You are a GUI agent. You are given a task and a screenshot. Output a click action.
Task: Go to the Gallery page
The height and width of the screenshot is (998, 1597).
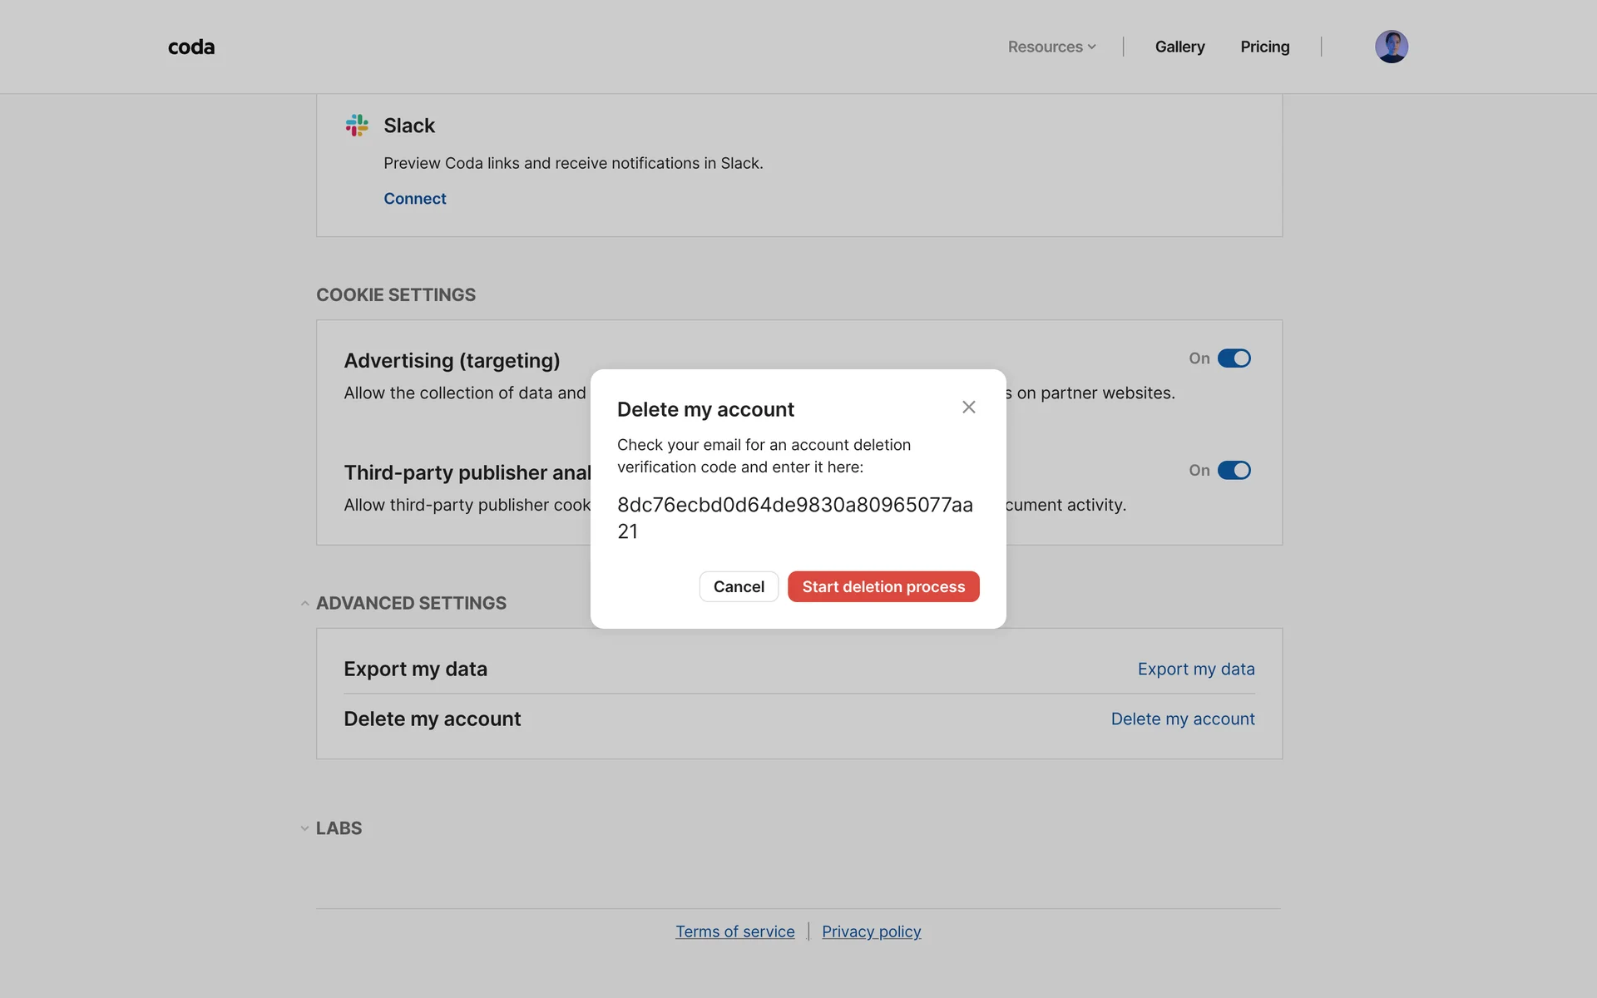click(x=1179, y=47)
